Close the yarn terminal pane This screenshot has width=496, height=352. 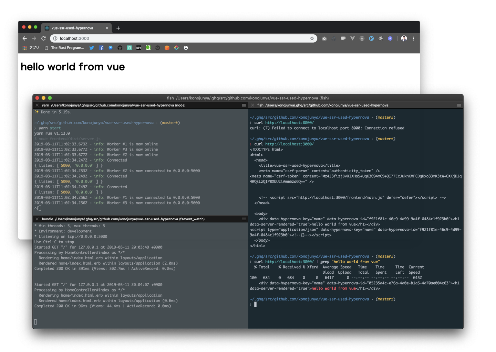(37, 105)
